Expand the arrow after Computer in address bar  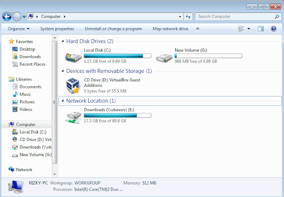(65, 16)
